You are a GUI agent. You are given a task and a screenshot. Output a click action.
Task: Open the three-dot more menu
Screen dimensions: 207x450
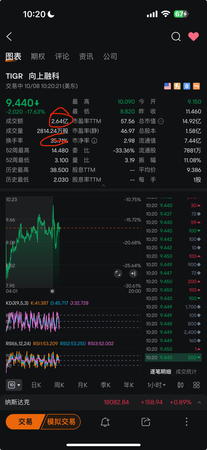186,422
